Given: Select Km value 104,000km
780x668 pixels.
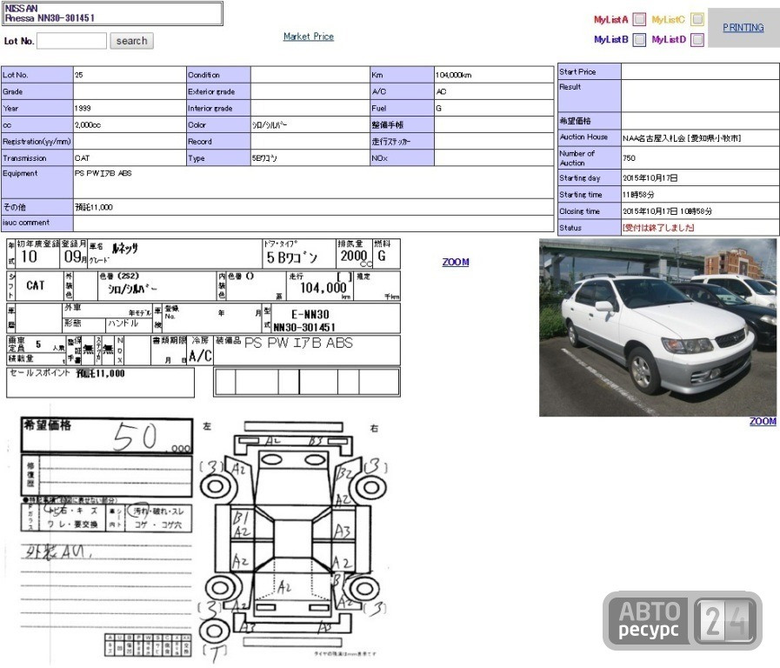Looking at the screenshot, I should coord(454,75).
